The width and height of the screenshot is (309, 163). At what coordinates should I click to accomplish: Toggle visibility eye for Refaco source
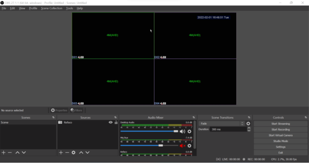110,122
